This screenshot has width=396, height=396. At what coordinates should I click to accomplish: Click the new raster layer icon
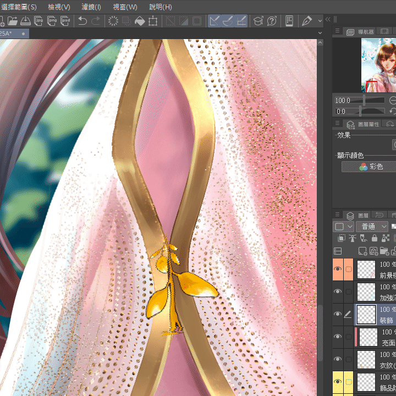363,251
